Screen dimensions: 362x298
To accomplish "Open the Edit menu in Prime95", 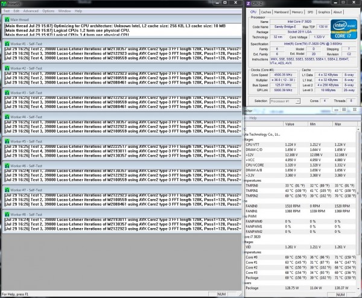I will click(x=16, y=11).
